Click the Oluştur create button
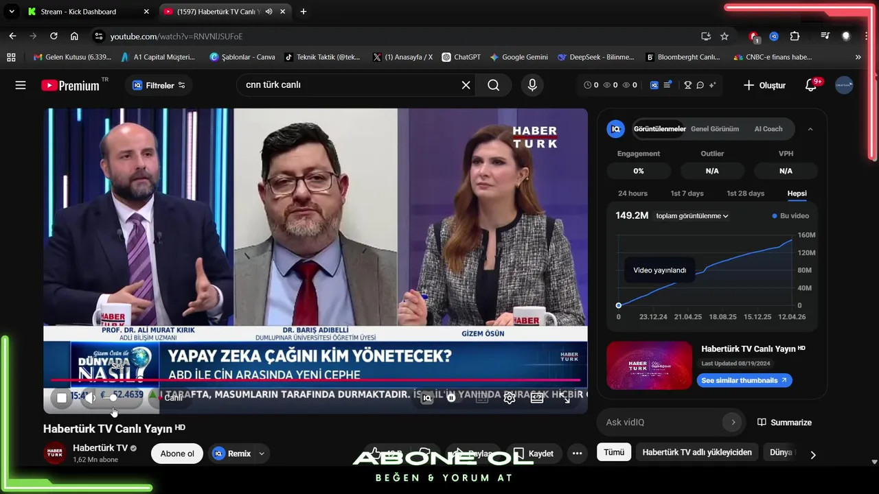This screenshot has height=494, width=879. pos(764,85)
